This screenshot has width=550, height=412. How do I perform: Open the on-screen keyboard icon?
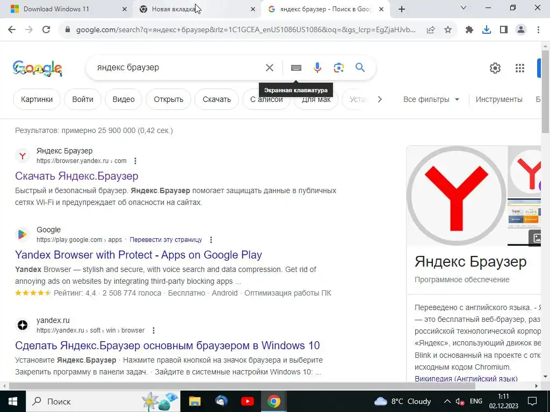coord(296,68)
